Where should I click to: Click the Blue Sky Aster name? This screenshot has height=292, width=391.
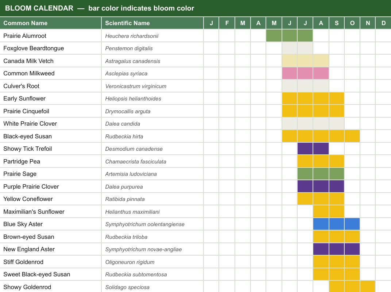[x=23, y=224]
